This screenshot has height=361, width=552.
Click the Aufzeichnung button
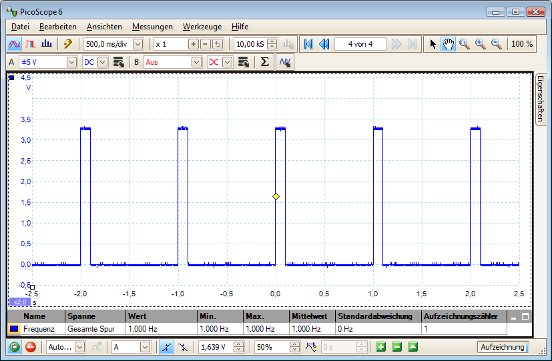coord(503,347)
